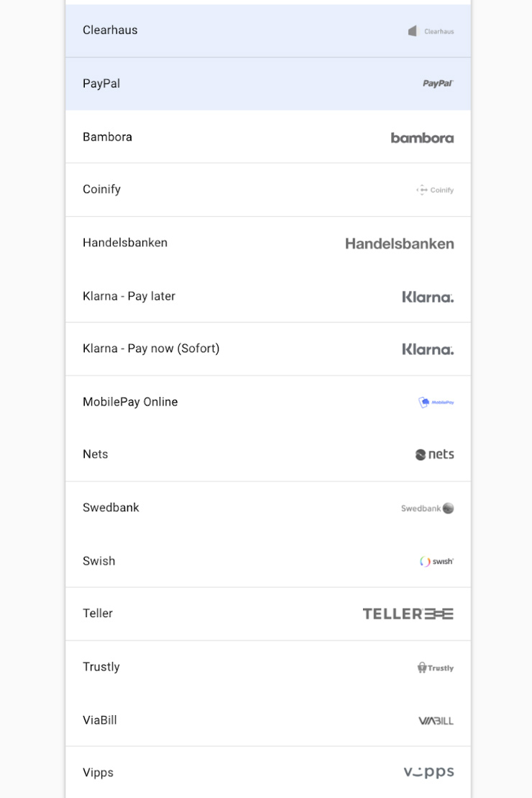Click the Klarna logo in Pay later row

click(428, 297)
